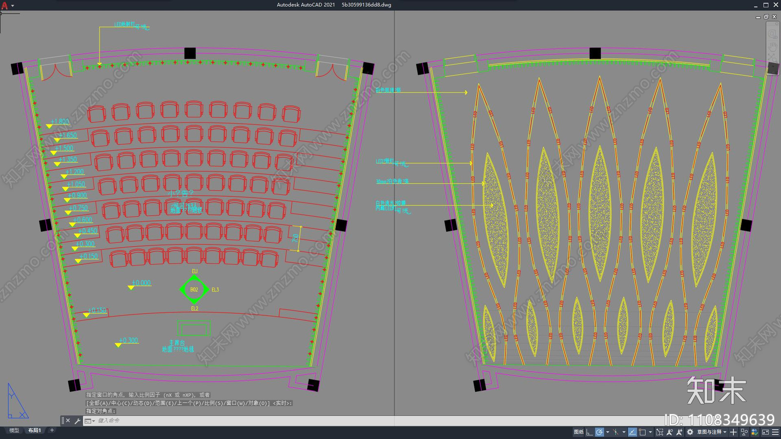Click the 指定对角点 command prompt line
This screenshot has height=439, width=781.
101,411
